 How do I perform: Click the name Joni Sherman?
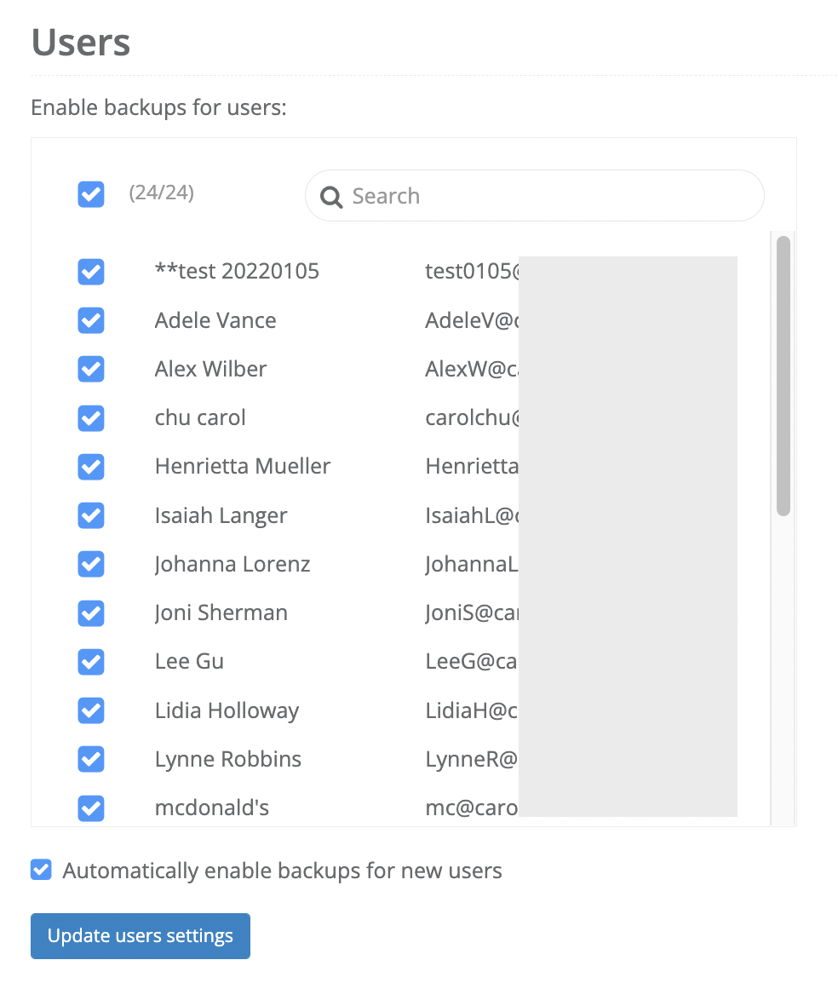(221, 613)
